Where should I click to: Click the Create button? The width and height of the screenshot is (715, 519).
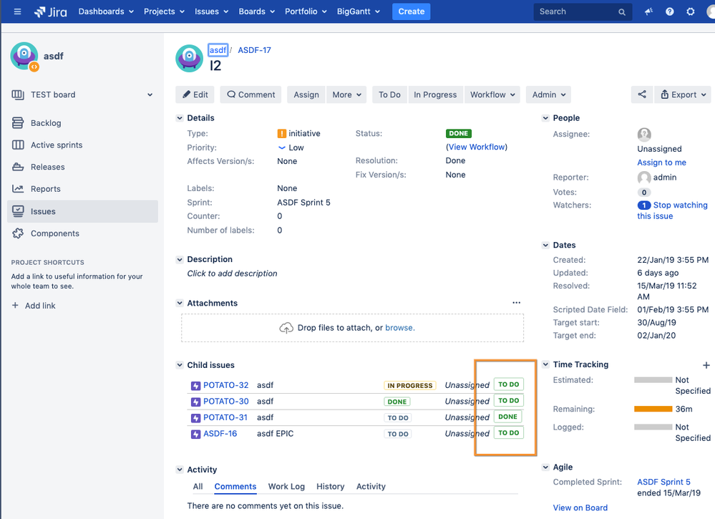click(411, 11)
